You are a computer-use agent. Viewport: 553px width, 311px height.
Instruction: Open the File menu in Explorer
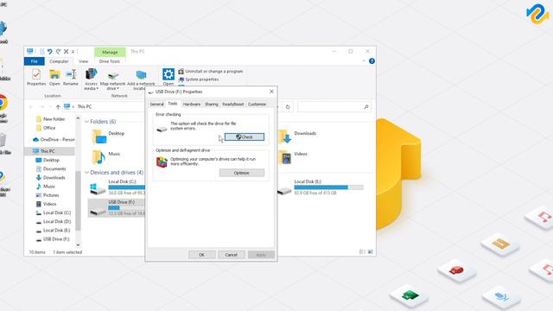35,61
